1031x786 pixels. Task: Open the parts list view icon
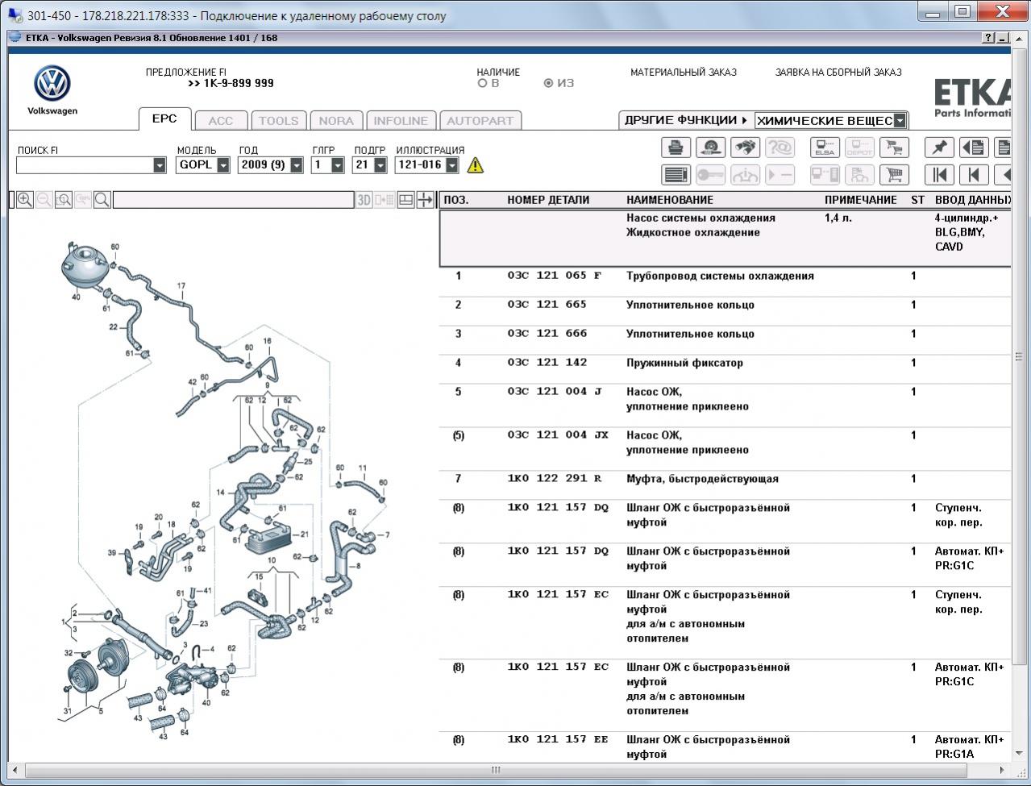click(x=676, y=174)
